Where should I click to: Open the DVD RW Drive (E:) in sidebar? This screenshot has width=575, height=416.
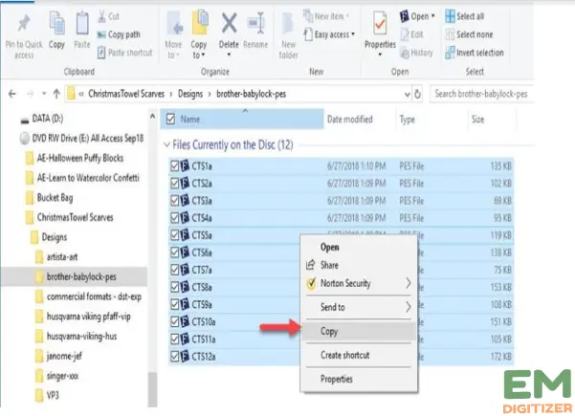click(x=81, y=139)
